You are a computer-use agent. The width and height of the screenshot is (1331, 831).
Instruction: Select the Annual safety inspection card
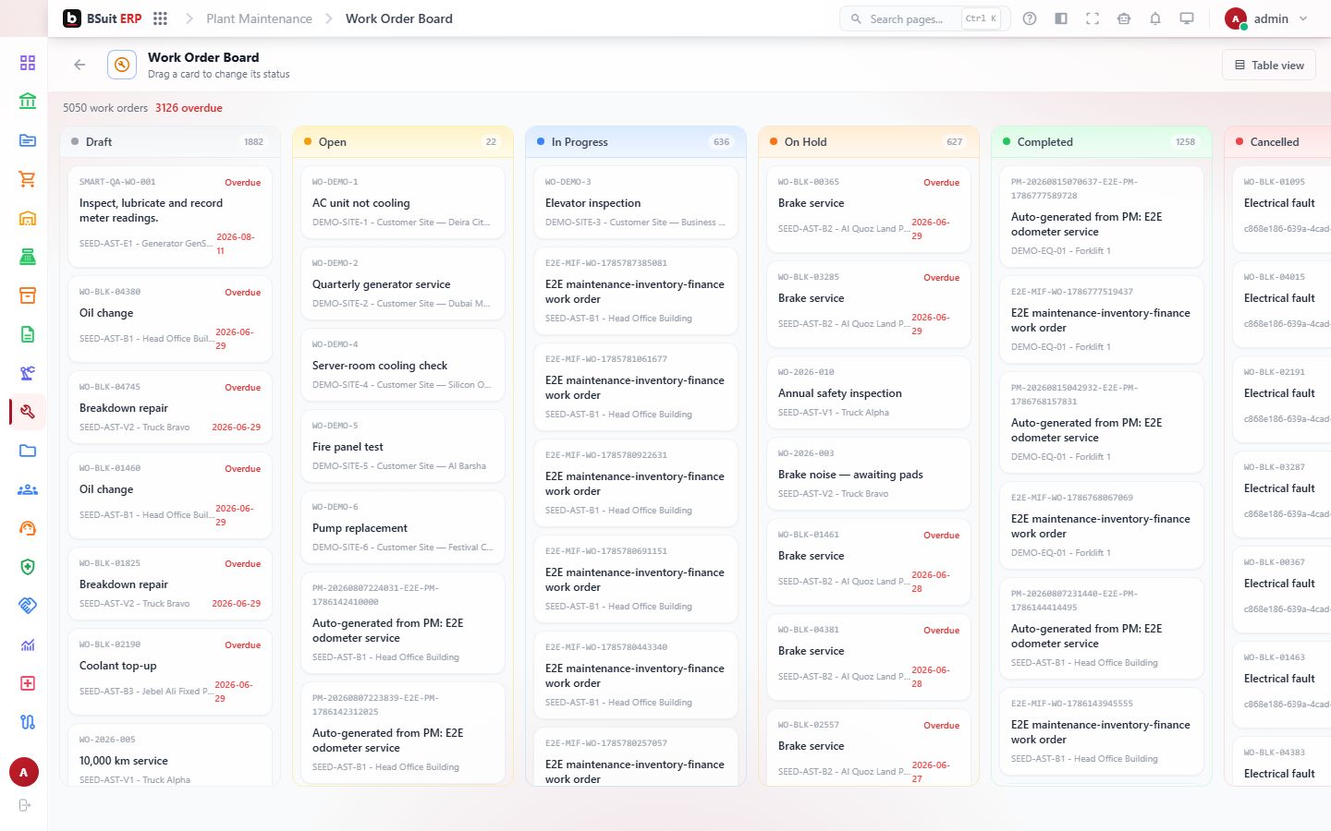tap(869, 392)
